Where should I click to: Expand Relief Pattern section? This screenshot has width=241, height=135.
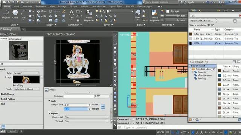click(8, 99)
